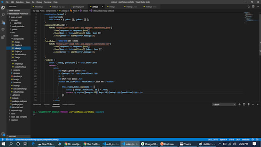Screen dimensions: 261x147
Task: Open README.md in explorer
Action: point(17,107)
